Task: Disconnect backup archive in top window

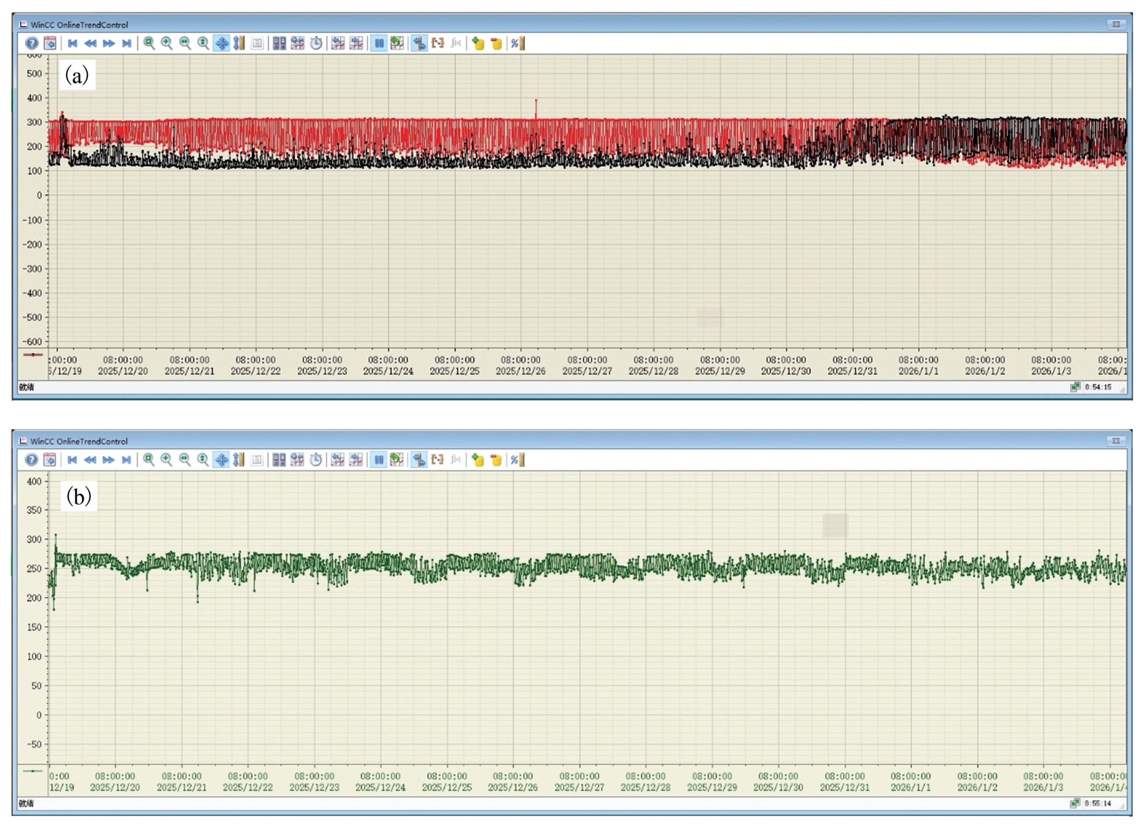Action: coord(496,43)
